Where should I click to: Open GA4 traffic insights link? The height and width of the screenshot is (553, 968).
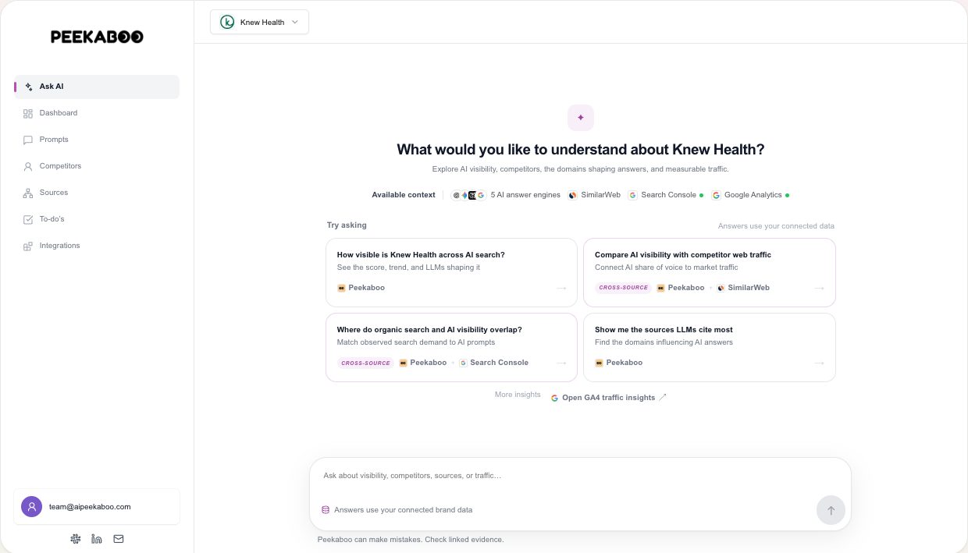609,398
